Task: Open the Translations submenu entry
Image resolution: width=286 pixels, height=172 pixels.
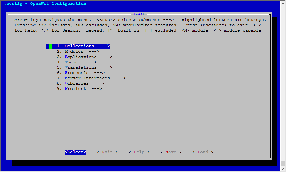Action: coord(85,67)
